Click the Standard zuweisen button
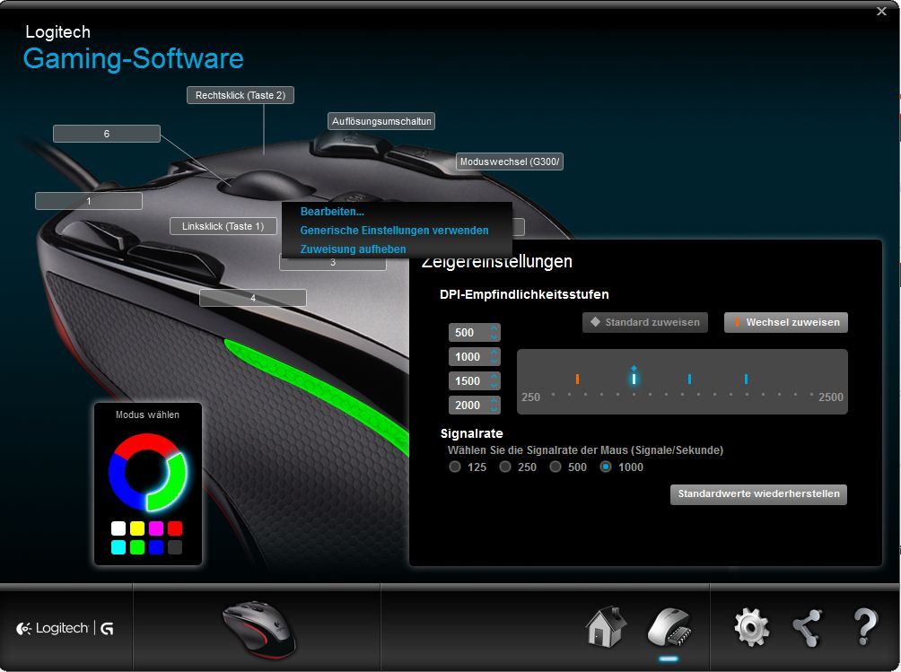This screenshot has width=901, height=672. 644,322
